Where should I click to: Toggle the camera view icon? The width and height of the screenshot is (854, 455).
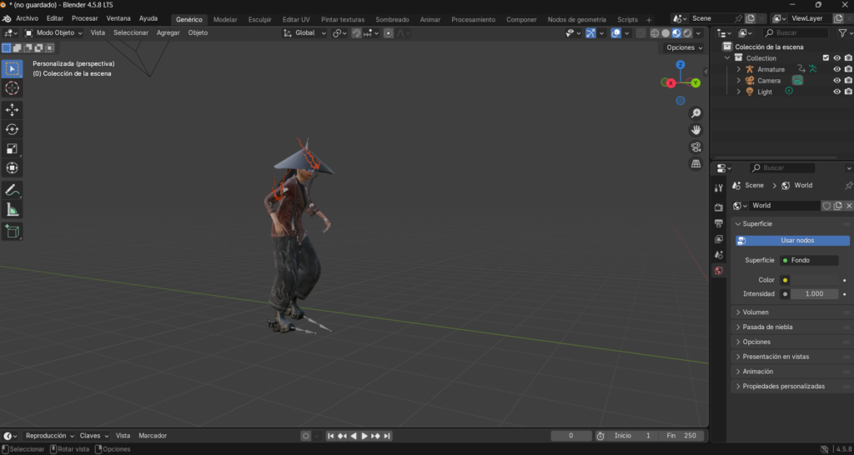pyautogui.click(x=696, y=147)
